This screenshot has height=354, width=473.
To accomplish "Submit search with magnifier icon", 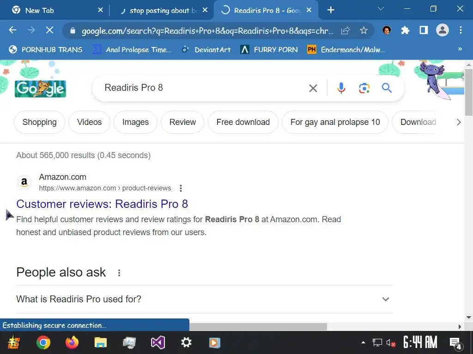I will (x=387, y=88).
